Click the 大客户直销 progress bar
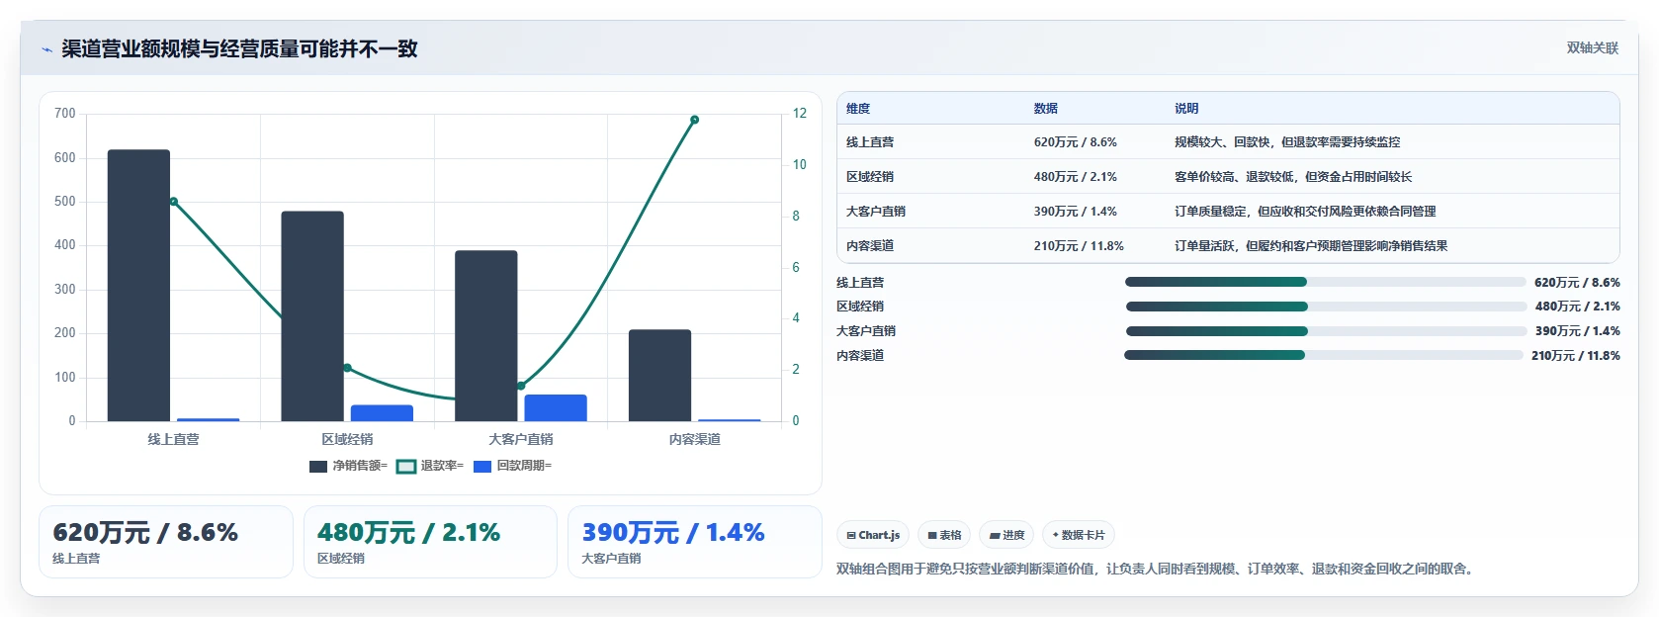The height and width of the screenshot is (617, 1659). tap(1326, 331)
